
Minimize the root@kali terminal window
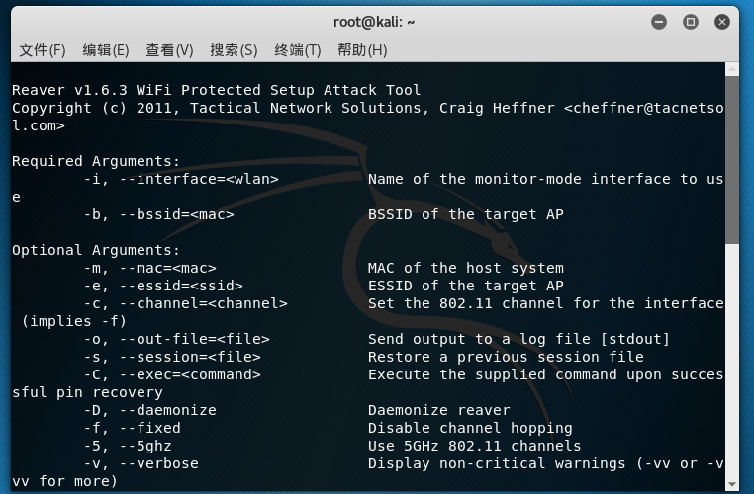(661, 21)
